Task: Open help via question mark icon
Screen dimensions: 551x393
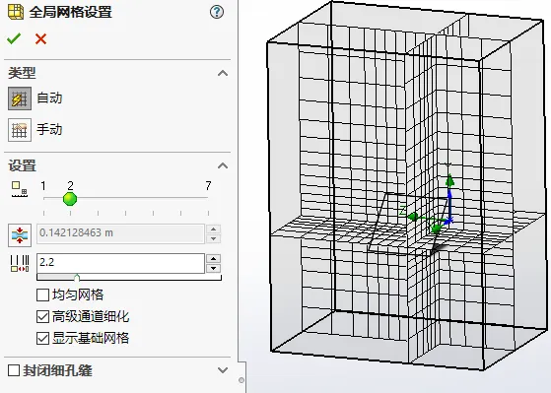Action: [217, 12]
